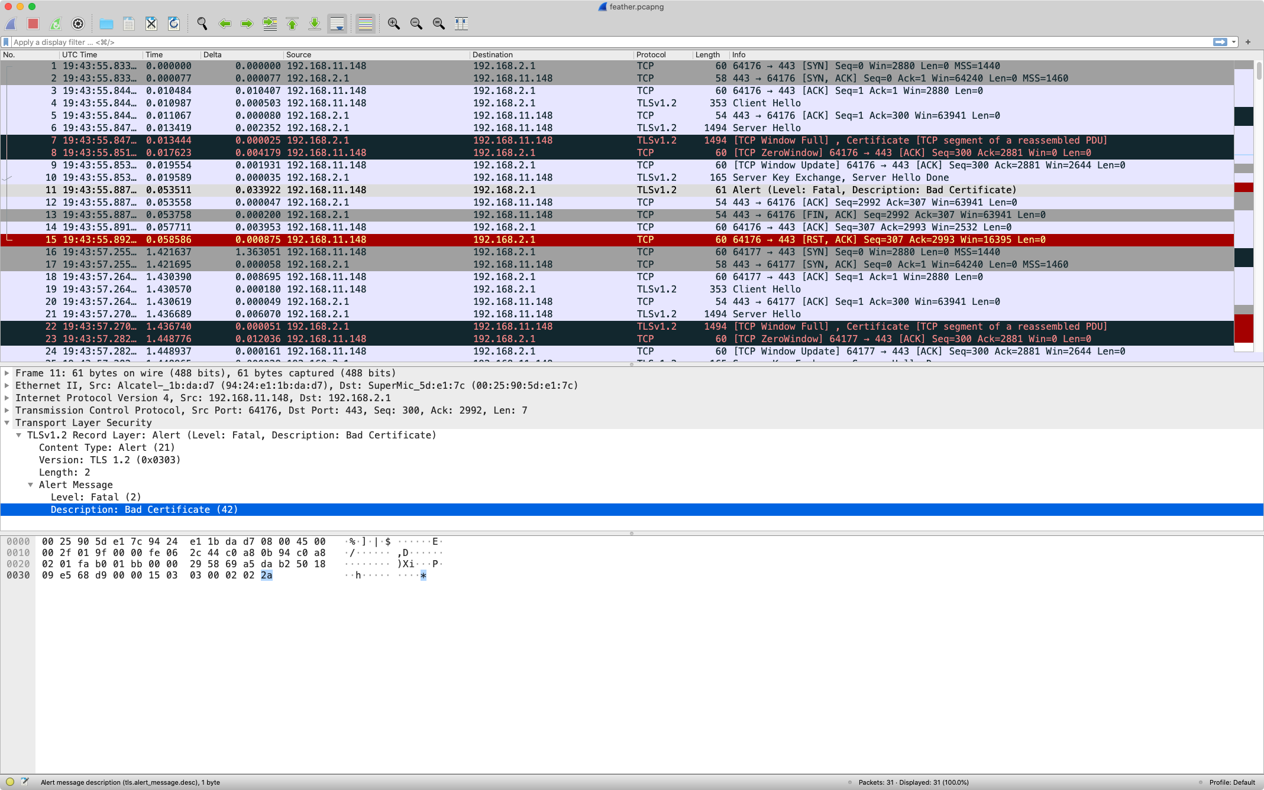Reset text size to normal
This screenshot has width=1264, height=790.
coord(439,24)
